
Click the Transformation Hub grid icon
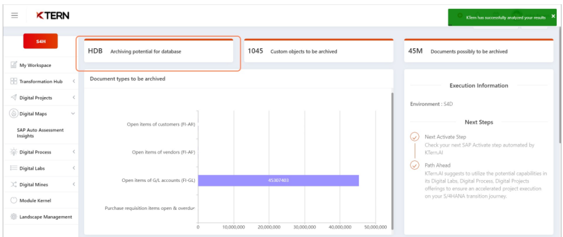[14, 81]
